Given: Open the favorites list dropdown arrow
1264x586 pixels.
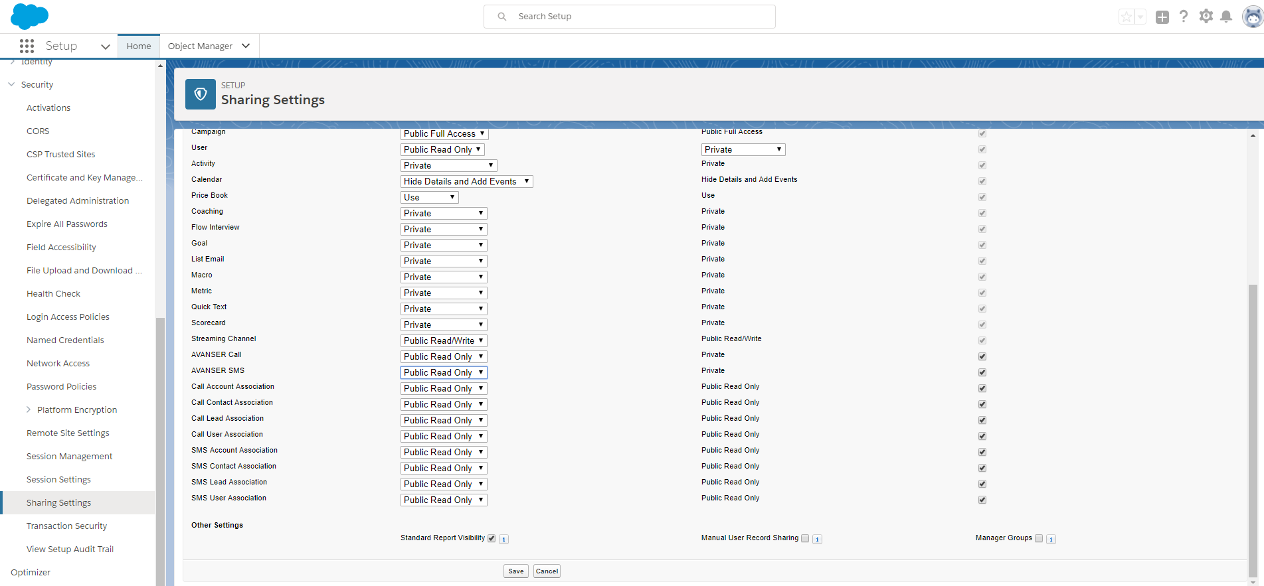Looking at the screenshot, I should [1140, 17].
